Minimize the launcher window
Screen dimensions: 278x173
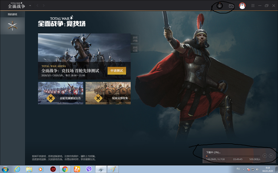click(260, 6)
